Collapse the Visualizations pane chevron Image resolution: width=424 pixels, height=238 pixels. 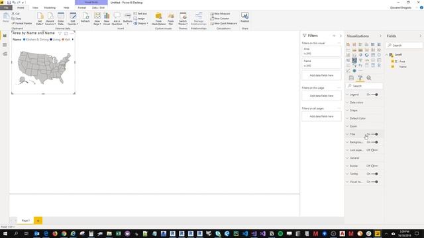click(x=380, y=36)
